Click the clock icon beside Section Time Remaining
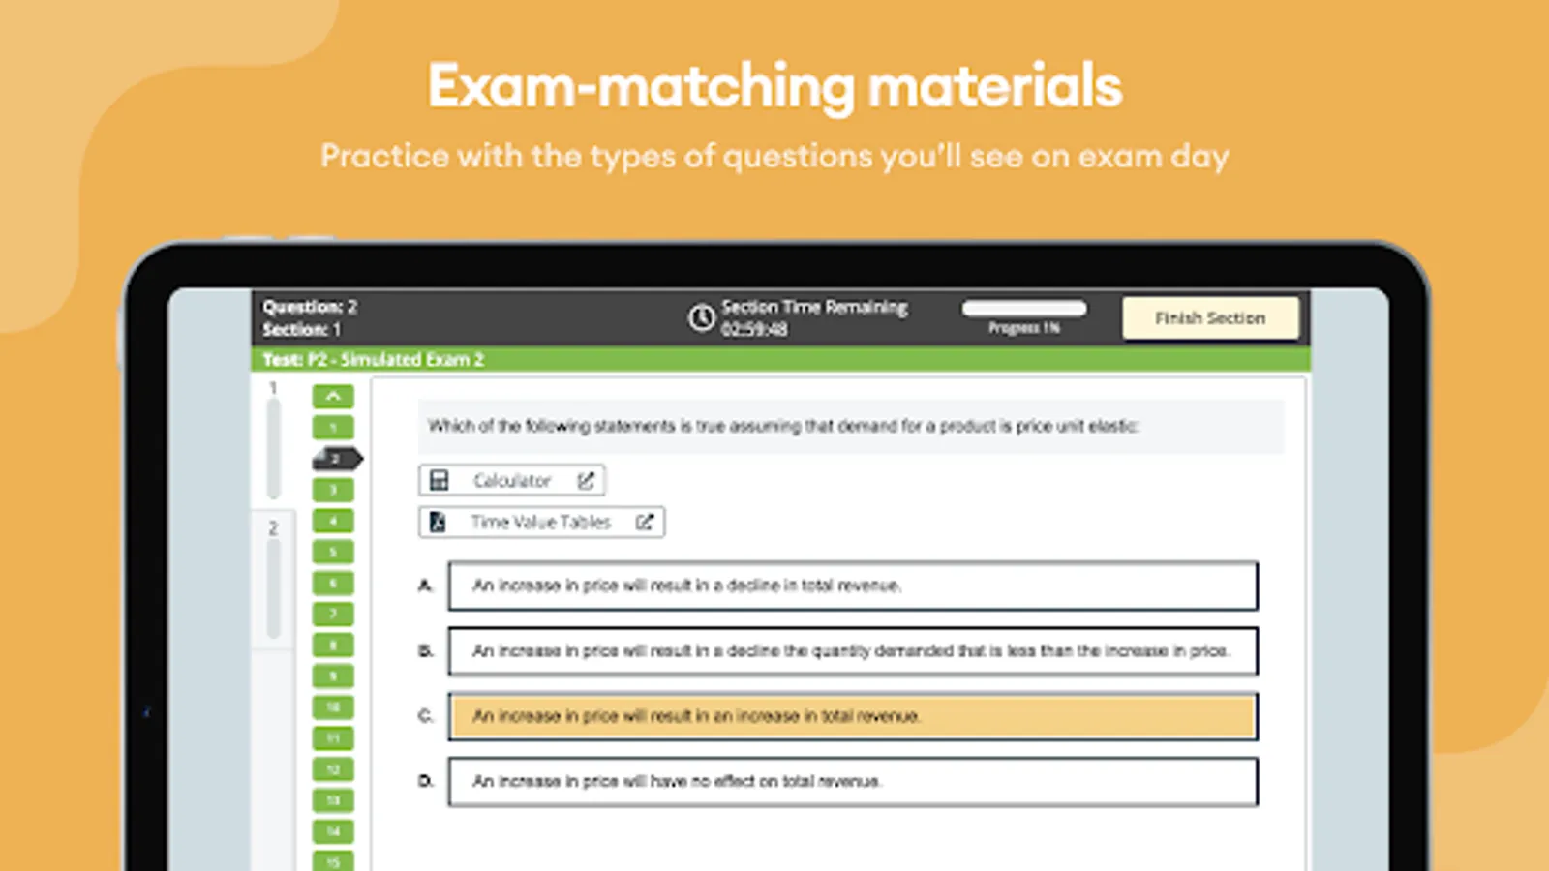 [701, 317]
